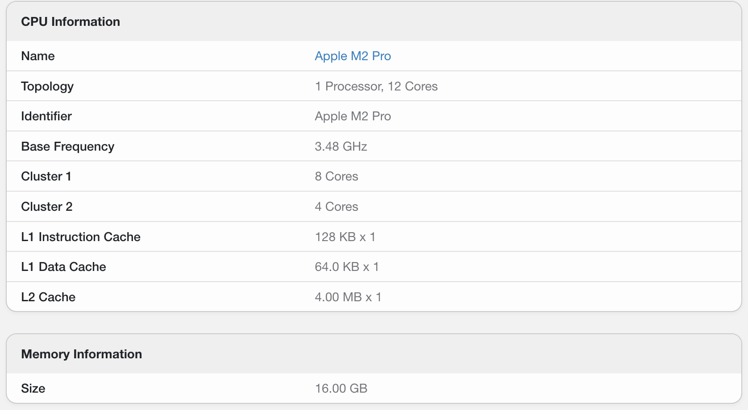The height and width of the screenshot is (410, 748).
Task: Select the 3.48 GHz frequency value
Action: [341, 146]
